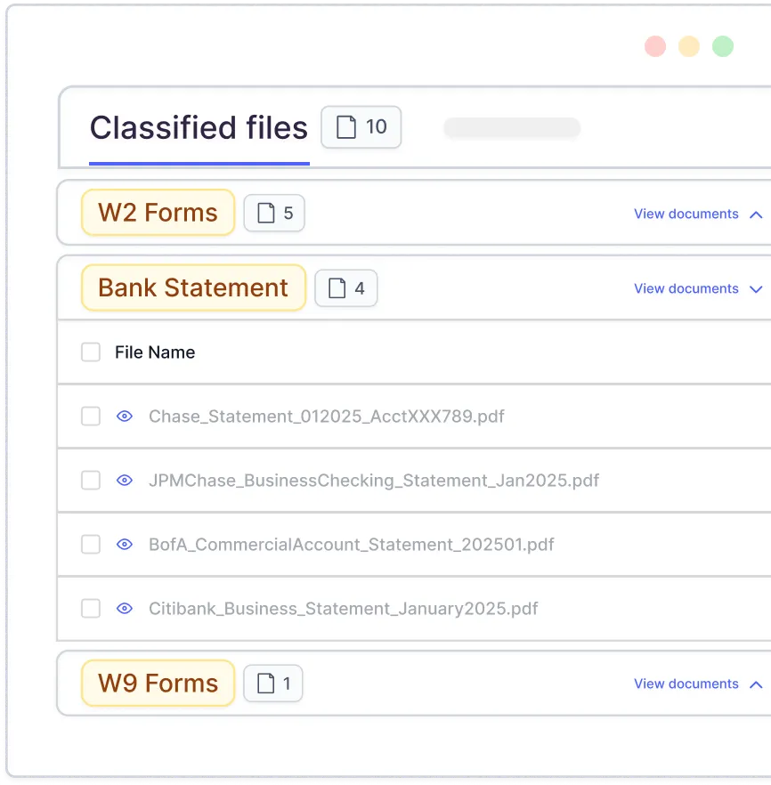Preview Chase_Statement_012025 with eye icon
This screenshot has width=771, height=785.
[x=125, y=416]
